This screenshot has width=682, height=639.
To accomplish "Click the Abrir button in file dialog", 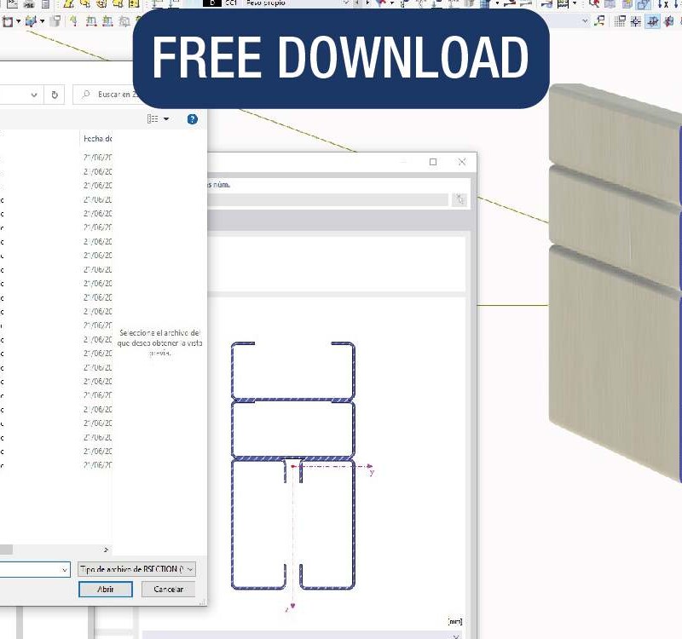I will click(106, 590).
